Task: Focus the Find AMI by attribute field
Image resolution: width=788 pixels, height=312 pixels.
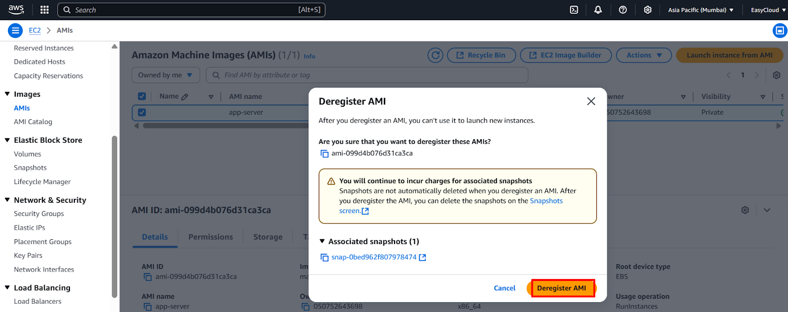Action: (x=367, y=75)
